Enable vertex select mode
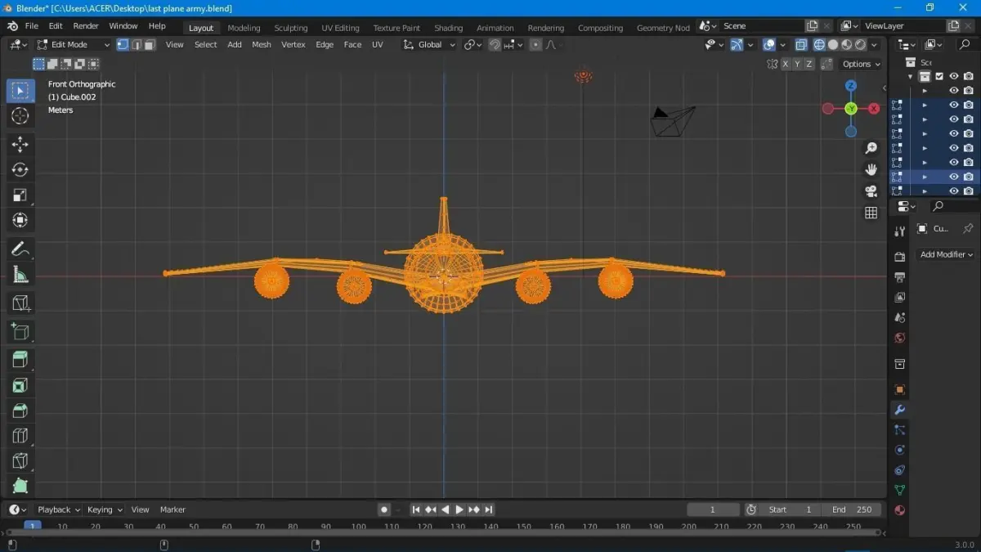This screenshot has height=552, width=981. point(123,44)
